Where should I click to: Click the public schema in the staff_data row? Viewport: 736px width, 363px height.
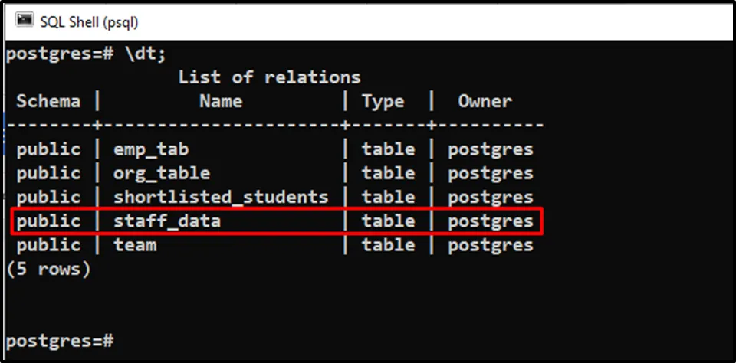pos(48,221)
